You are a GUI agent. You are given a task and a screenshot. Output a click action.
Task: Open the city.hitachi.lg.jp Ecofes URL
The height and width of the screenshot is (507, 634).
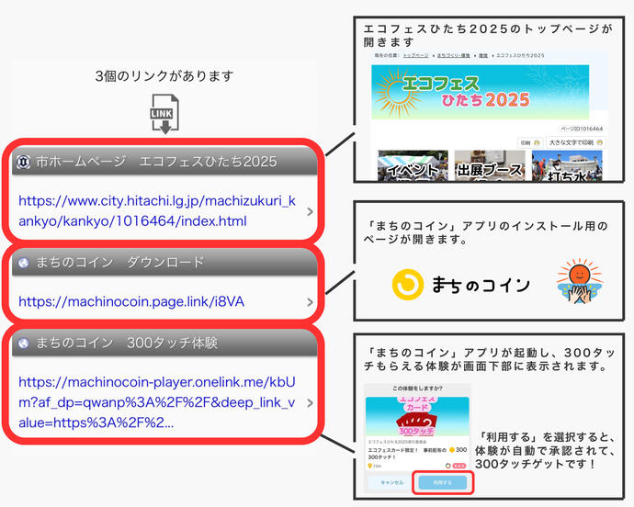(157, 210)
